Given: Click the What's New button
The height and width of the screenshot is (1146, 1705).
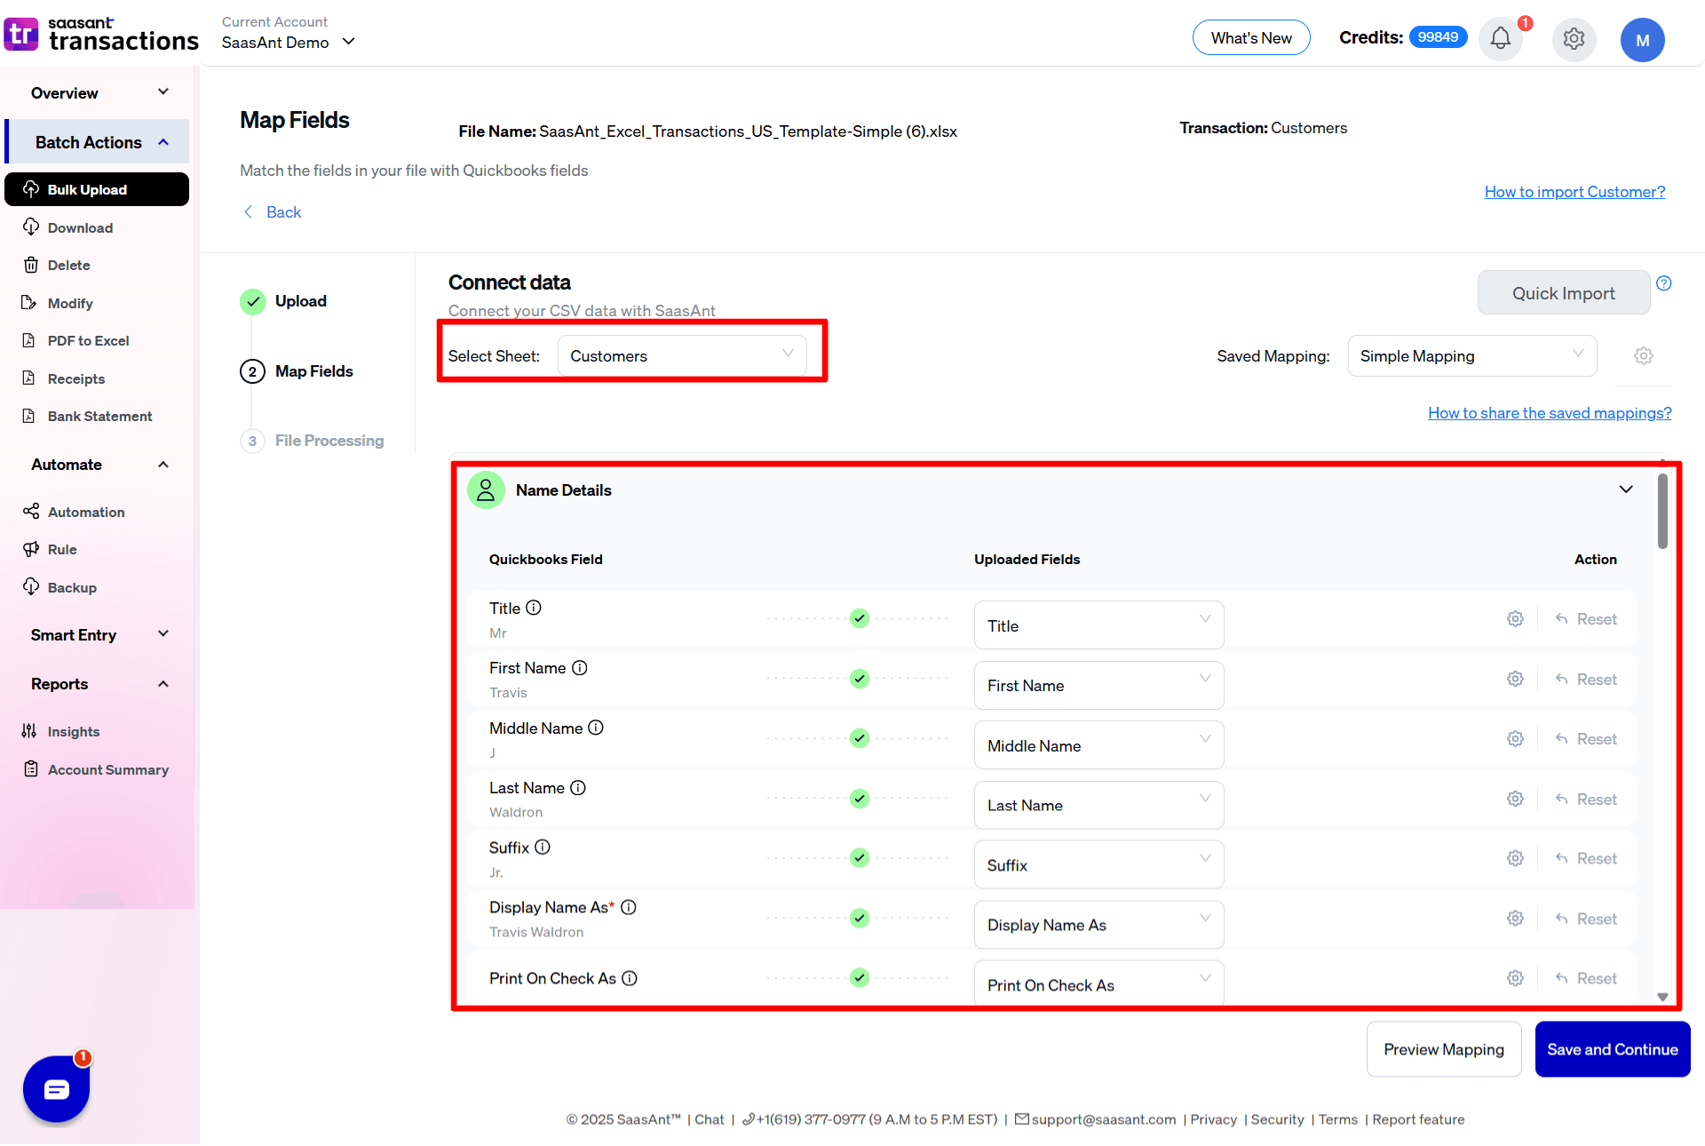Looking at the screenshot, I should [x=1251, y=38].
